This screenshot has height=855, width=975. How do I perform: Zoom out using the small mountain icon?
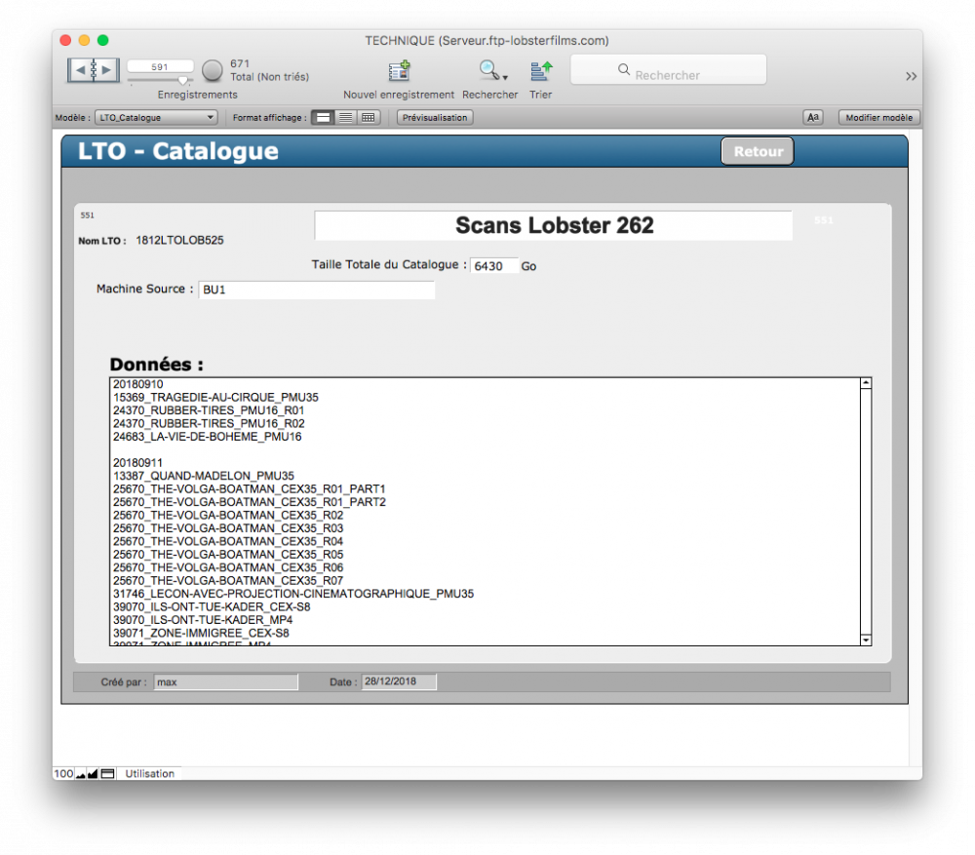81,774
